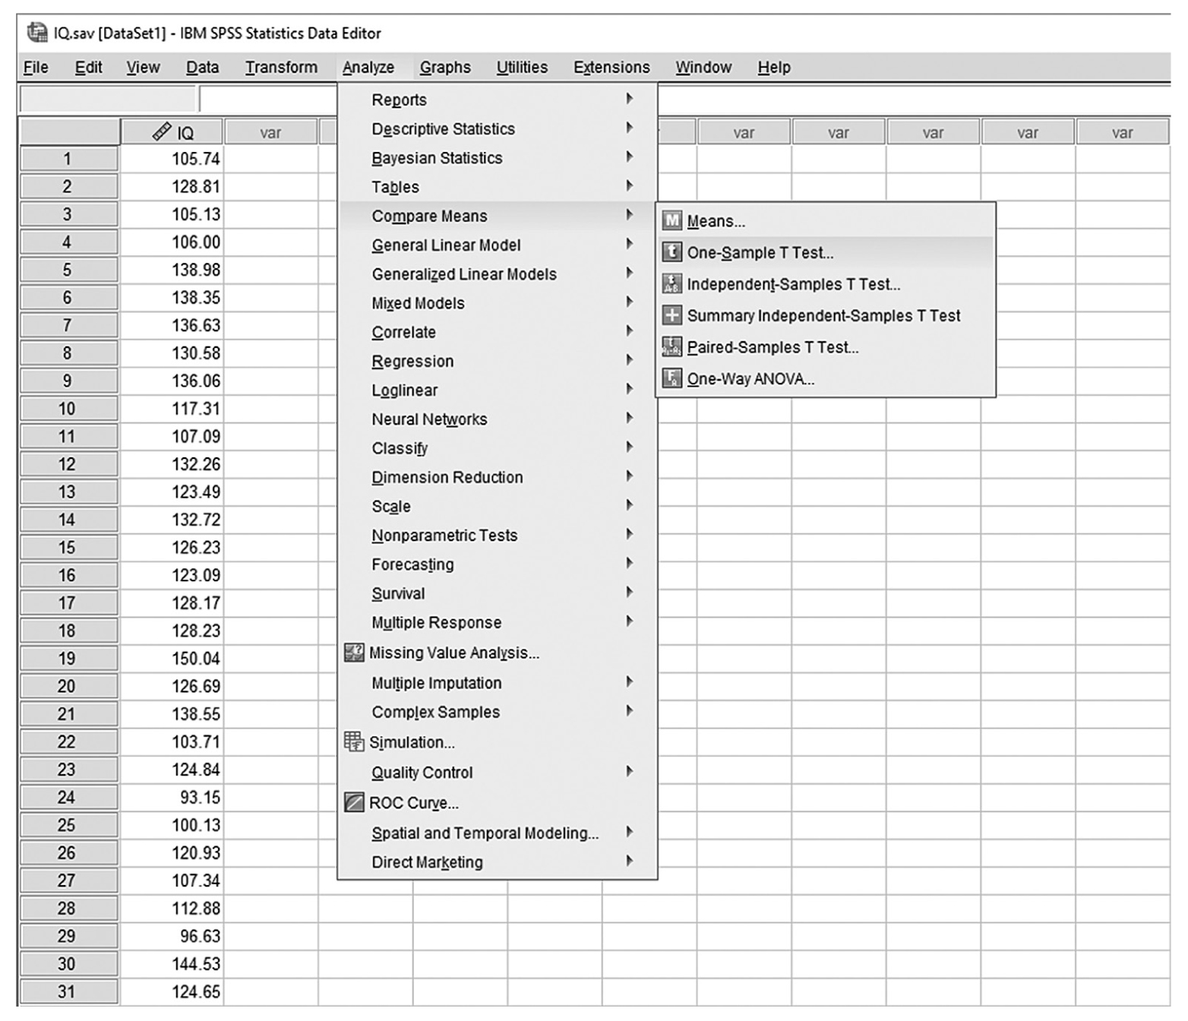Viewport: 1188px width, 1021px height.
Task: Click the Missing Value Analysis icon
Action: pyautogui.click(x=354, y=653)
